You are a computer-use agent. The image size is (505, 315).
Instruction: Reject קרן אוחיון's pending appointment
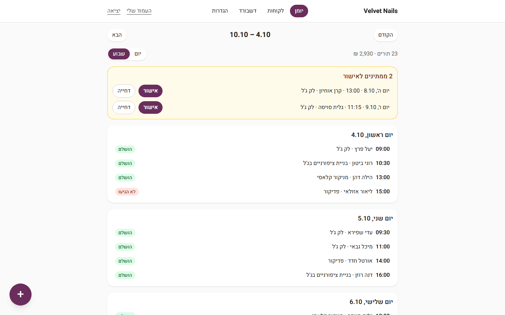click(124, 91)
